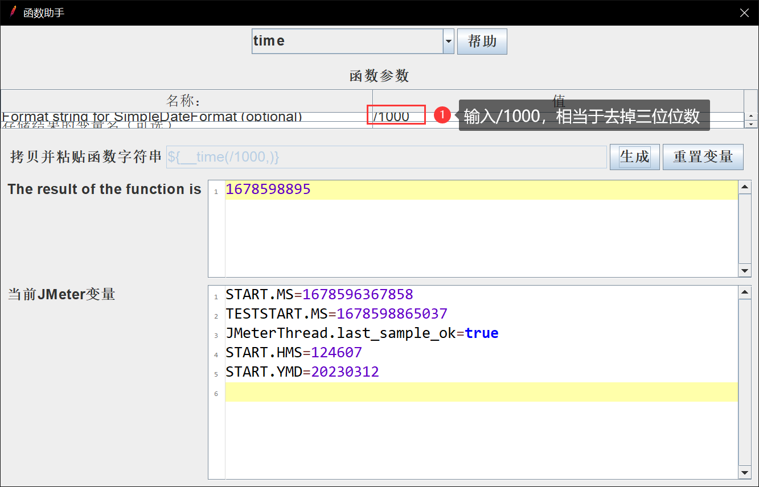759x487 pixels.
Task: Click the JMeter feather icon in title bar
Action: click(13, 12)
